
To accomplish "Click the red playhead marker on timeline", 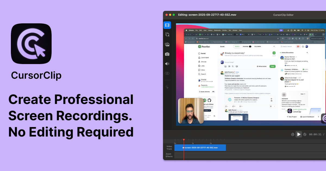I will point(184,140).
